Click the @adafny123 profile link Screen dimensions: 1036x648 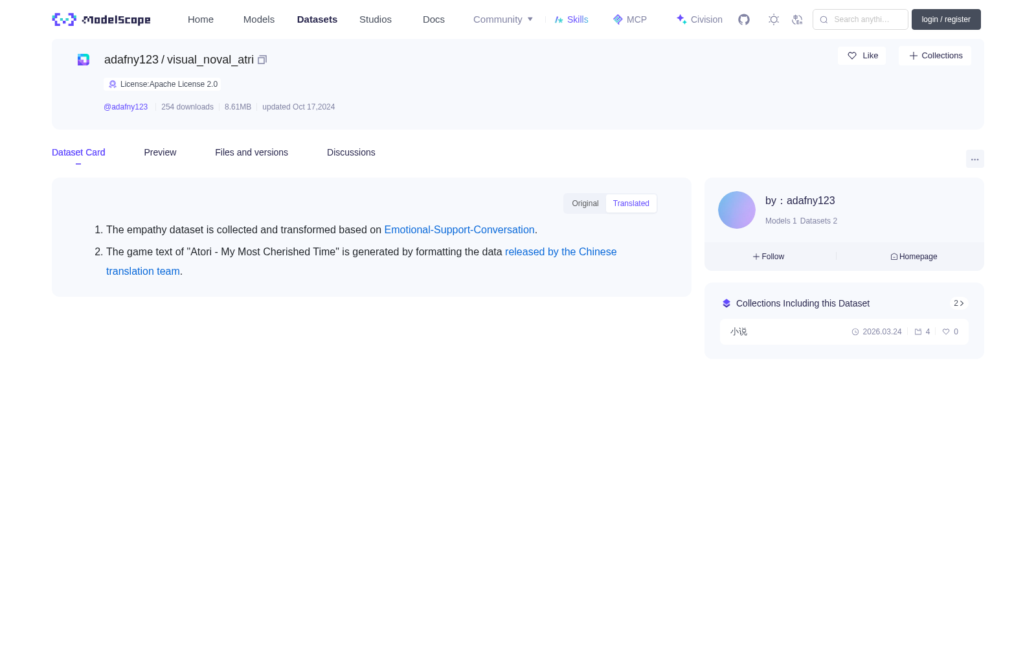tap(126, 107)
